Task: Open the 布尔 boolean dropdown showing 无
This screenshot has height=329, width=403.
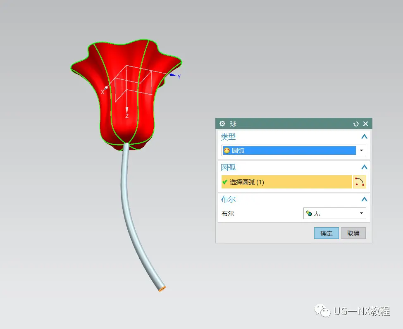Action: (x=335, y=213)
